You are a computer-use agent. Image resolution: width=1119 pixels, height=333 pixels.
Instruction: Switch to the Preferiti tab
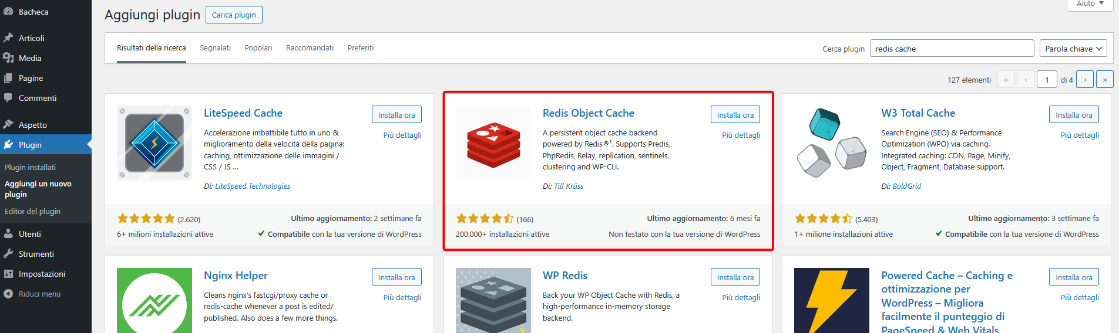tap(361, 48)
